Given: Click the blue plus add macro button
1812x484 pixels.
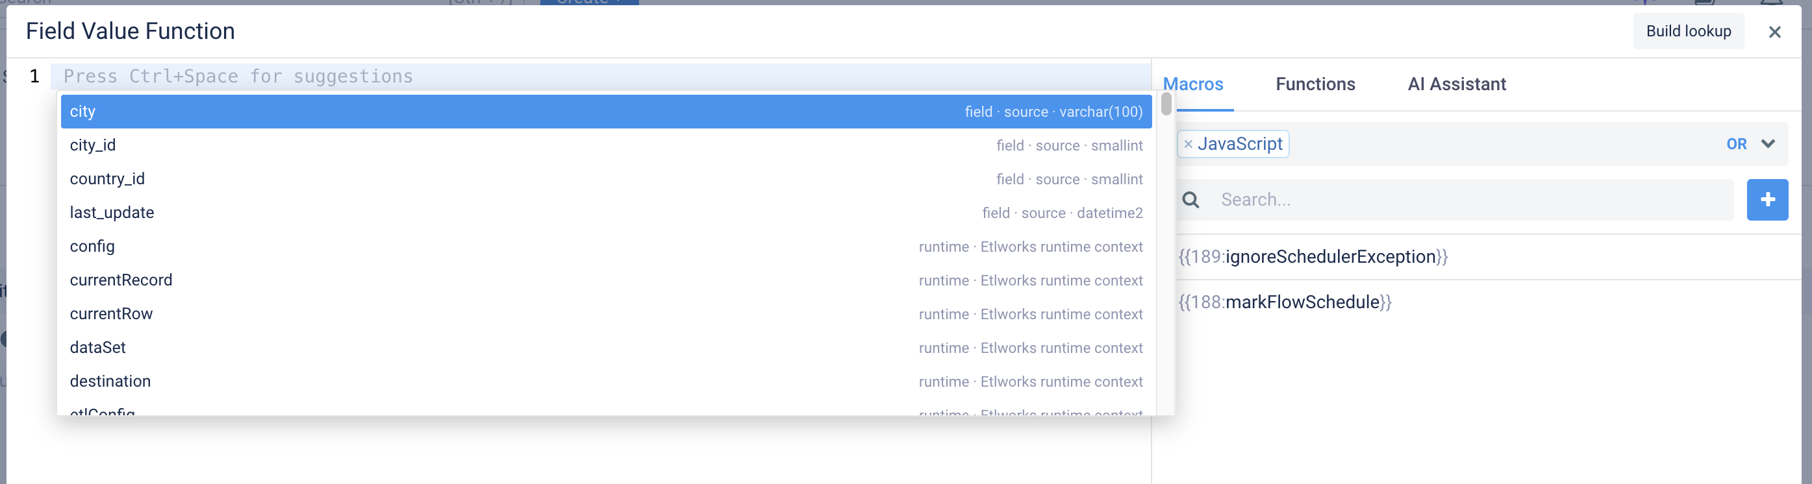Looking at the screenshot, I should (x=1767, y=199).
